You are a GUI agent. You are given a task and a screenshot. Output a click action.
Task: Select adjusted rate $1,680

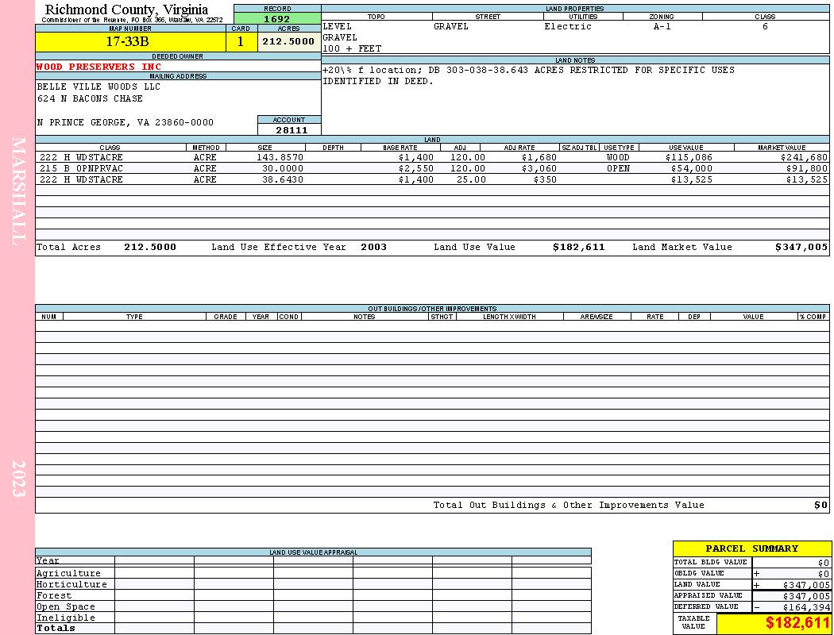click(539, 158)
